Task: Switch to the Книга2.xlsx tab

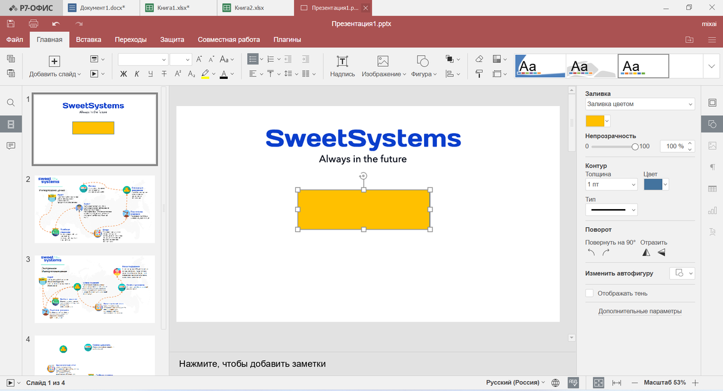Action: pos(255,8)
